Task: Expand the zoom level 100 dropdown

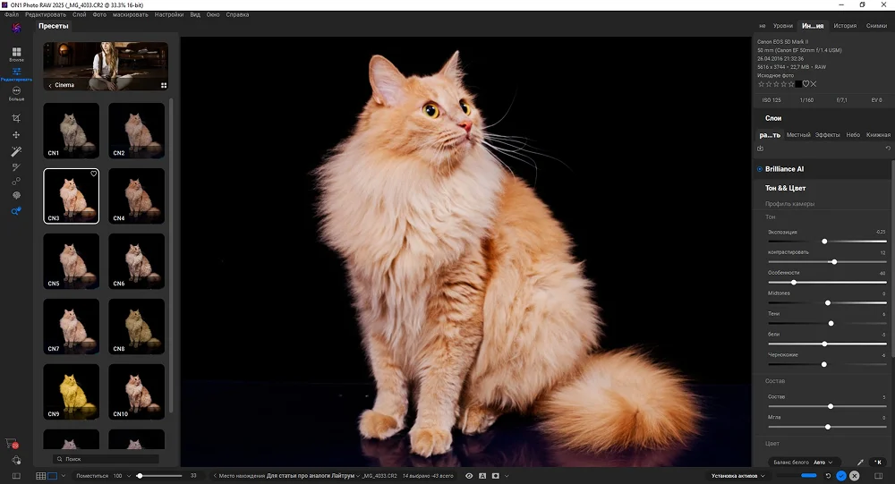Action: click(120, 476)
